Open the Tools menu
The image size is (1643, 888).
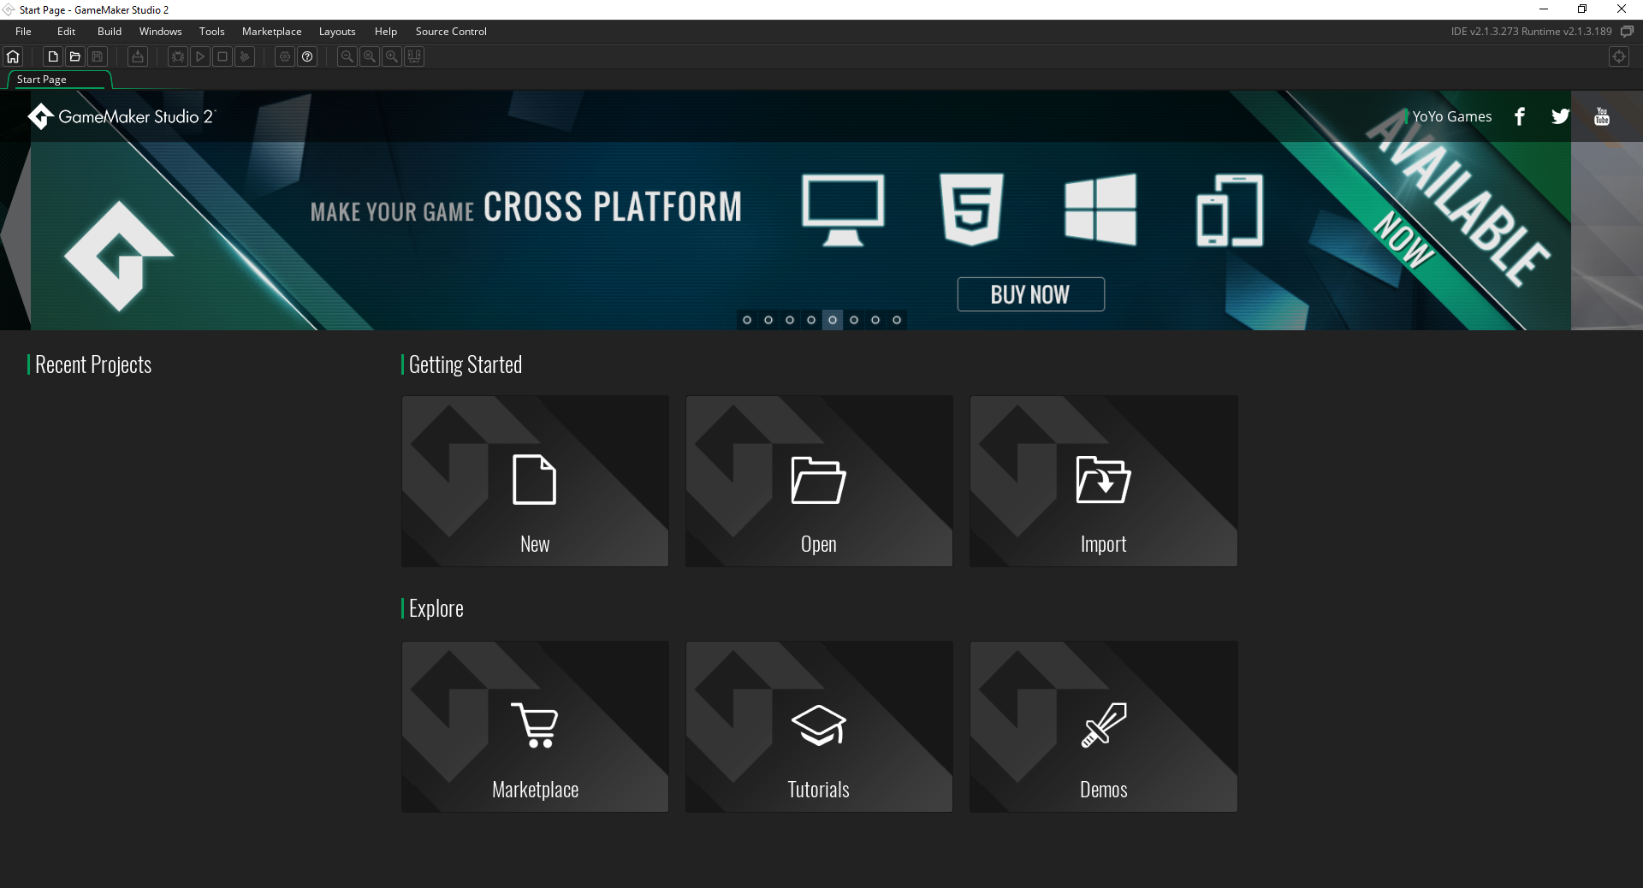(x=211, y=32)
